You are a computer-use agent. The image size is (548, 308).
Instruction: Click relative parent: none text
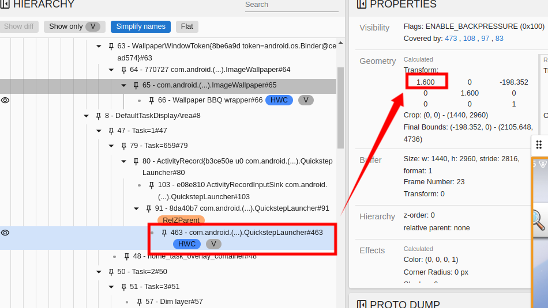437,228
